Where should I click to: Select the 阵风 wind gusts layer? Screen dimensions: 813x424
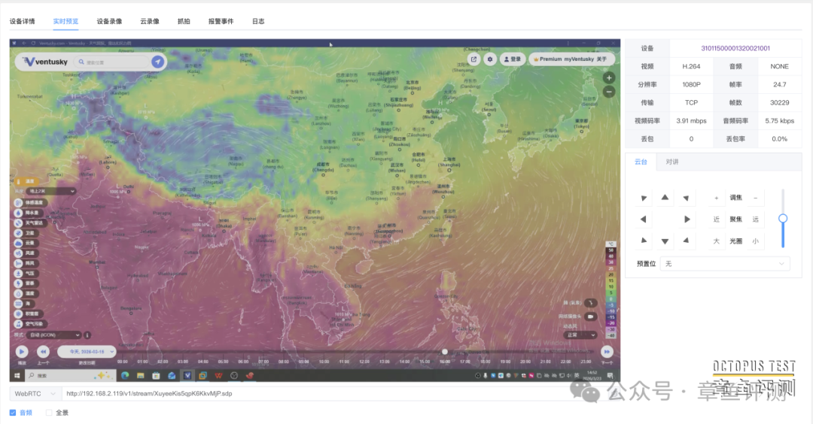[x=25, y=263]
